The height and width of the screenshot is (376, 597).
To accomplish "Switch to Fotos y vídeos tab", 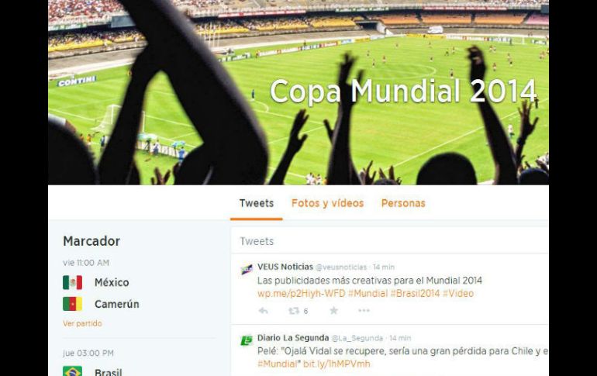I will coord(327,203).
